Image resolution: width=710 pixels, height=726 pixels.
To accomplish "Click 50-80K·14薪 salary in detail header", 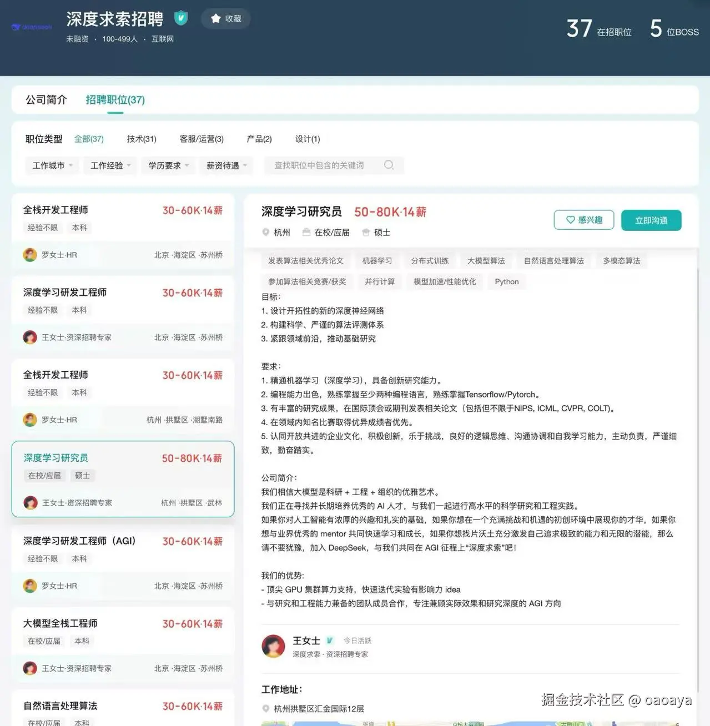I will pos(390,212).
